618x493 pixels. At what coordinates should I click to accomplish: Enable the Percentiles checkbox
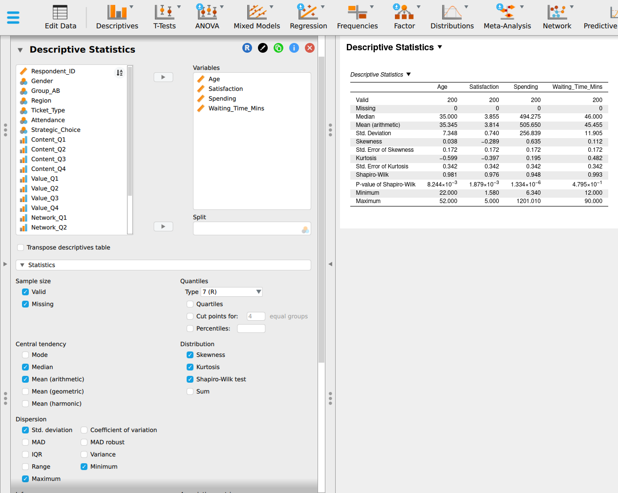[x=190, y=329]
